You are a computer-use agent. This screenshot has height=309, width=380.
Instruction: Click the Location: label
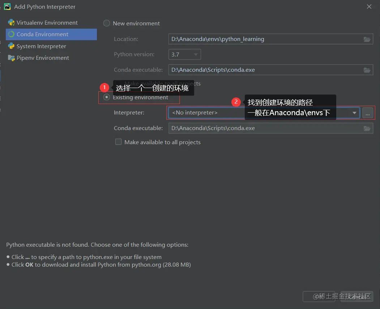tap(126, 39)
